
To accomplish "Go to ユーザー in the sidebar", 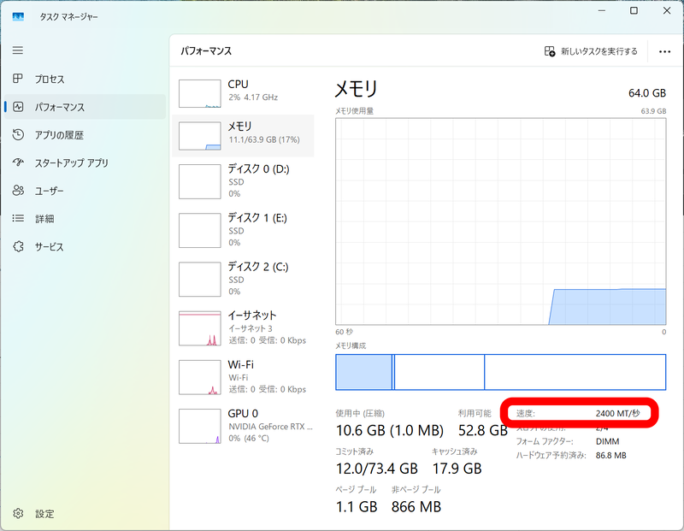I will coord(85,191).
